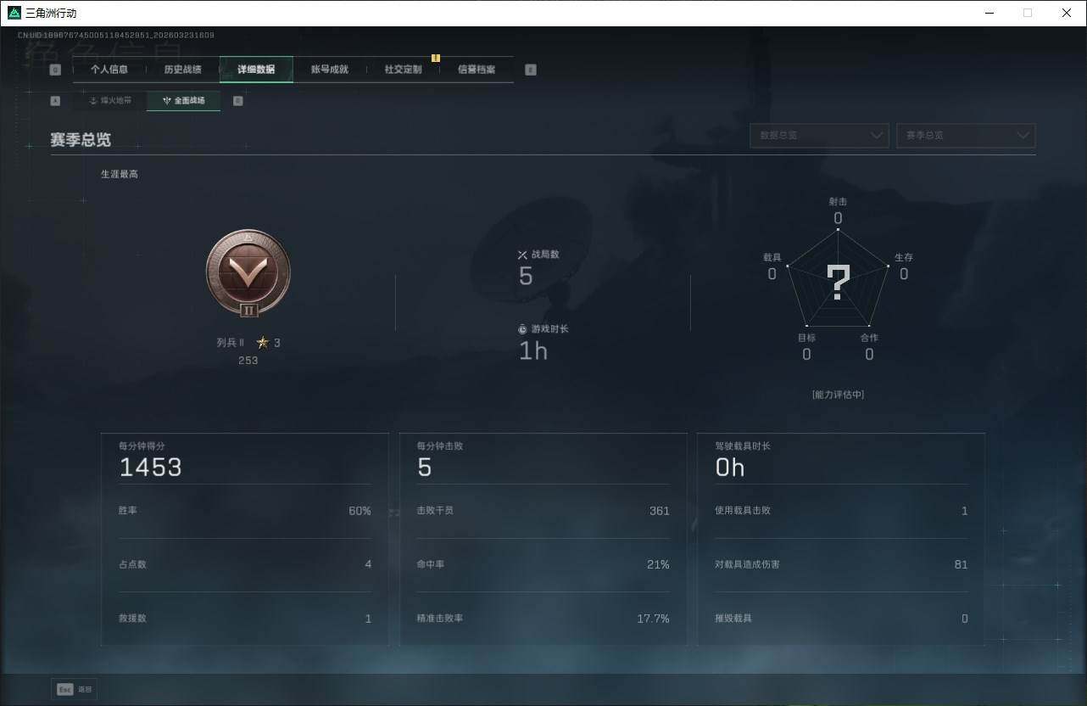The image size is (1087, 706).
Task: Click the 使用载具击败 row
Action: (841, 511)
